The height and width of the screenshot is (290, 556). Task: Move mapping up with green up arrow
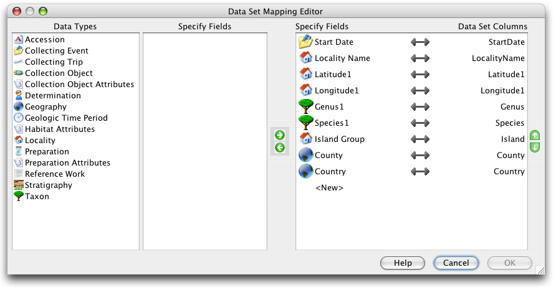click(x=535, y=135)
